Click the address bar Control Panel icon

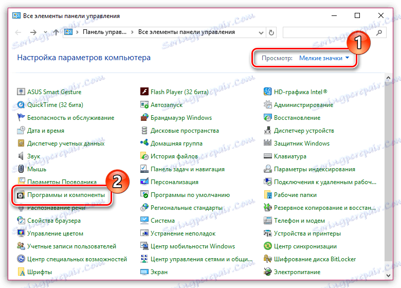click(68, 32)
